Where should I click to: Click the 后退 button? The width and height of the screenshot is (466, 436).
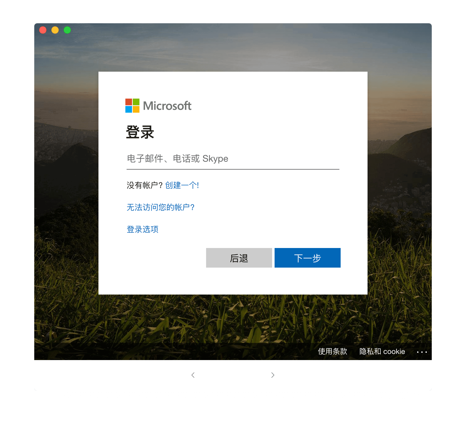point(239,258)
